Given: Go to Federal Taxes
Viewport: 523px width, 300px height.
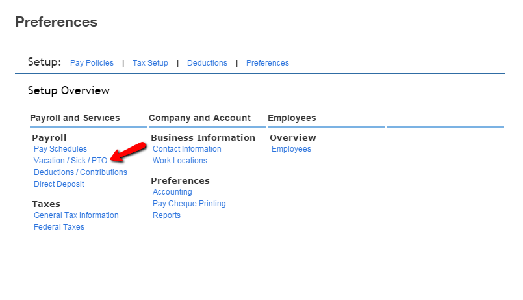Looking at the screenshot, I should coord(59,227).
